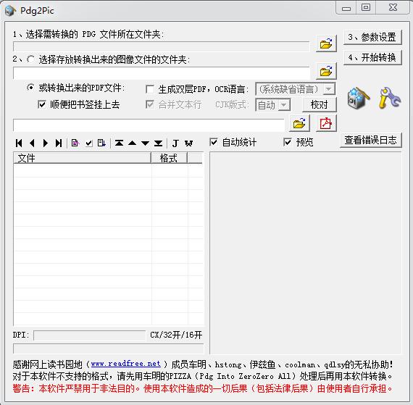This screenshot has width=413, height=405.
Task: Maximize the Pdg2Pic window
Action: (x=366, y=7)
